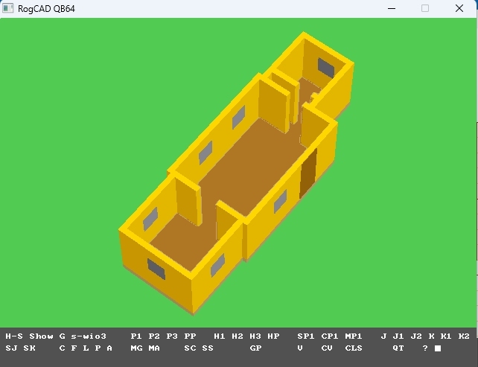Click the SP1 command label

coord(306,336)
